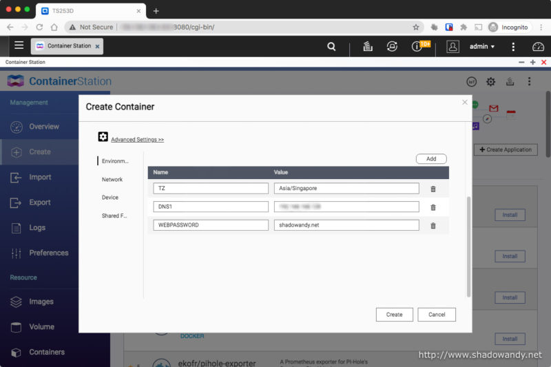
Task: Open the Shared Folders settings tab
Action: pos(114,216)
